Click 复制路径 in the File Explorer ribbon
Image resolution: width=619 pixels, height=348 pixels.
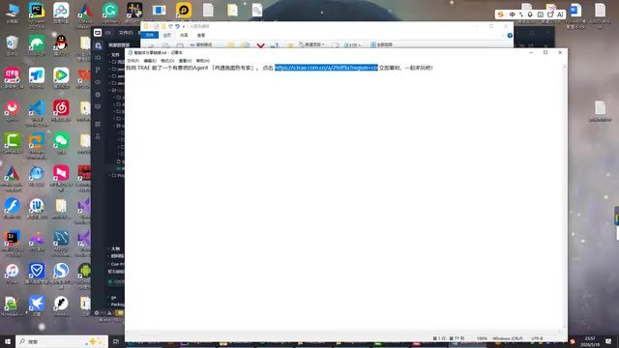click(201, 45)
